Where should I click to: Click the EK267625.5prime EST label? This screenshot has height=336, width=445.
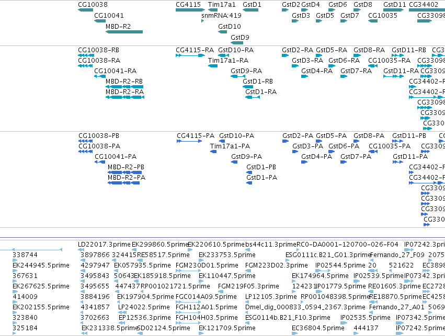(x=41, y=286)
